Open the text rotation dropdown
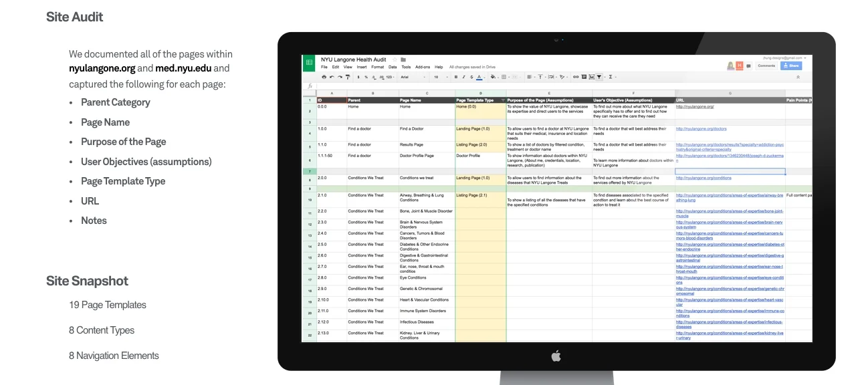Viewport: 856px width, 385px height. click(563, 77)
